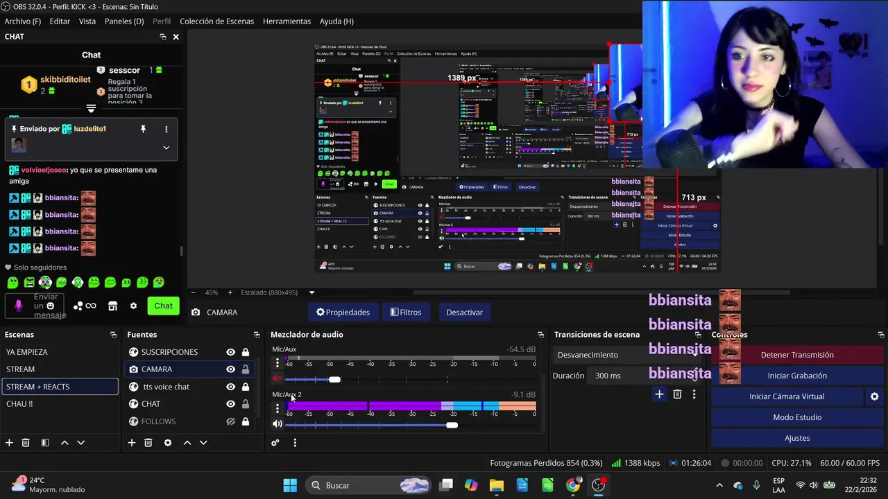Open chat settings gear icon
888x499 pixels.
pos(133,306)
